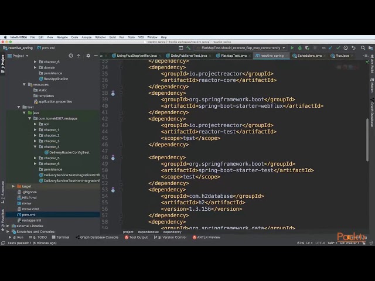Expand Scratches and Consoles node
Viewport: 375px width, 281px height.
pyautogui.click(x=8, y=232)
